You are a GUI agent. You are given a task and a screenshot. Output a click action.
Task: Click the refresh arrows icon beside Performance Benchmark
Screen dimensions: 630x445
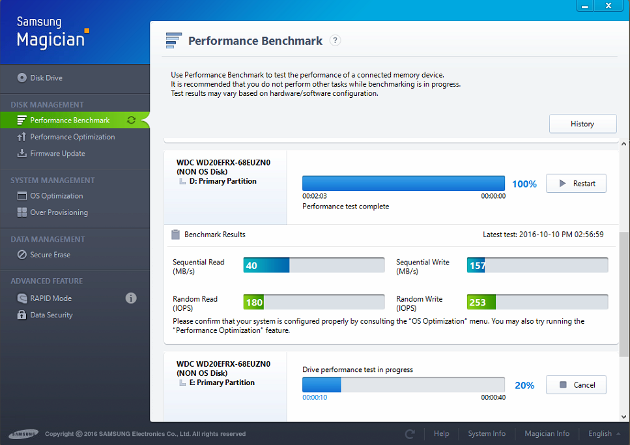pyautogui.click(x=131, y=120)
